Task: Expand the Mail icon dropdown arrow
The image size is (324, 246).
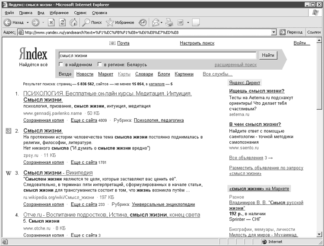Action: pyautogui.click(x=161, y=22)
